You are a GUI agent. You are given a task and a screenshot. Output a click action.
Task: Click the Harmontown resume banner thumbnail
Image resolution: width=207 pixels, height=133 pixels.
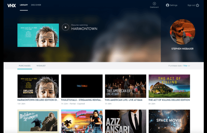click(38, 35)
